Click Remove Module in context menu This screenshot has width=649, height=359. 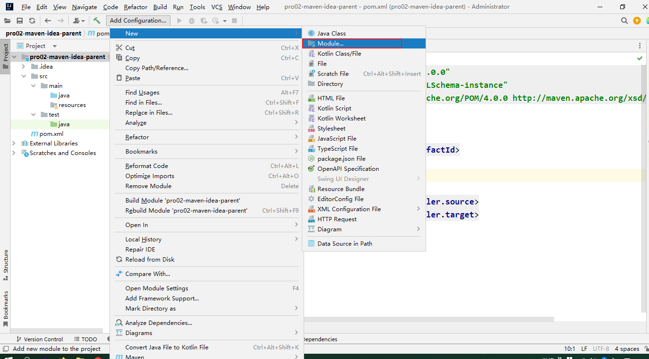click(x=207, y=186)
